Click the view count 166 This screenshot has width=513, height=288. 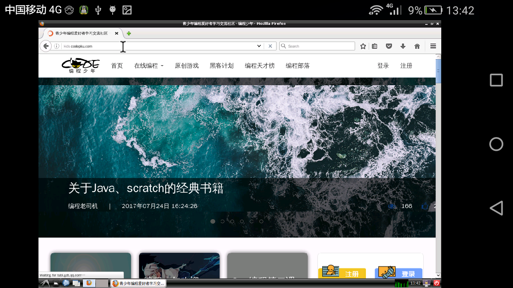406,206
